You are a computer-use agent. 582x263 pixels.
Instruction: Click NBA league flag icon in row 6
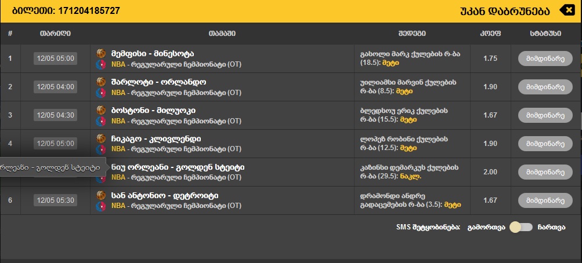[x=101, y=206]
